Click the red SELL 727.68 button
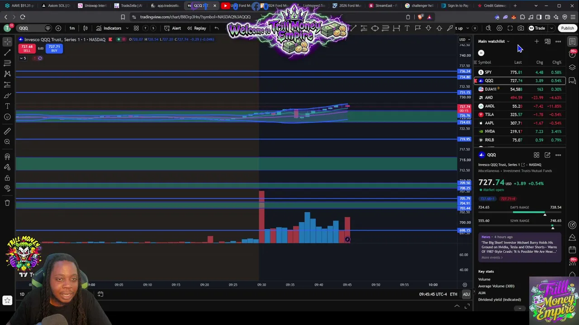The height and width of the screenshot is (325, 579). [27, 48]
